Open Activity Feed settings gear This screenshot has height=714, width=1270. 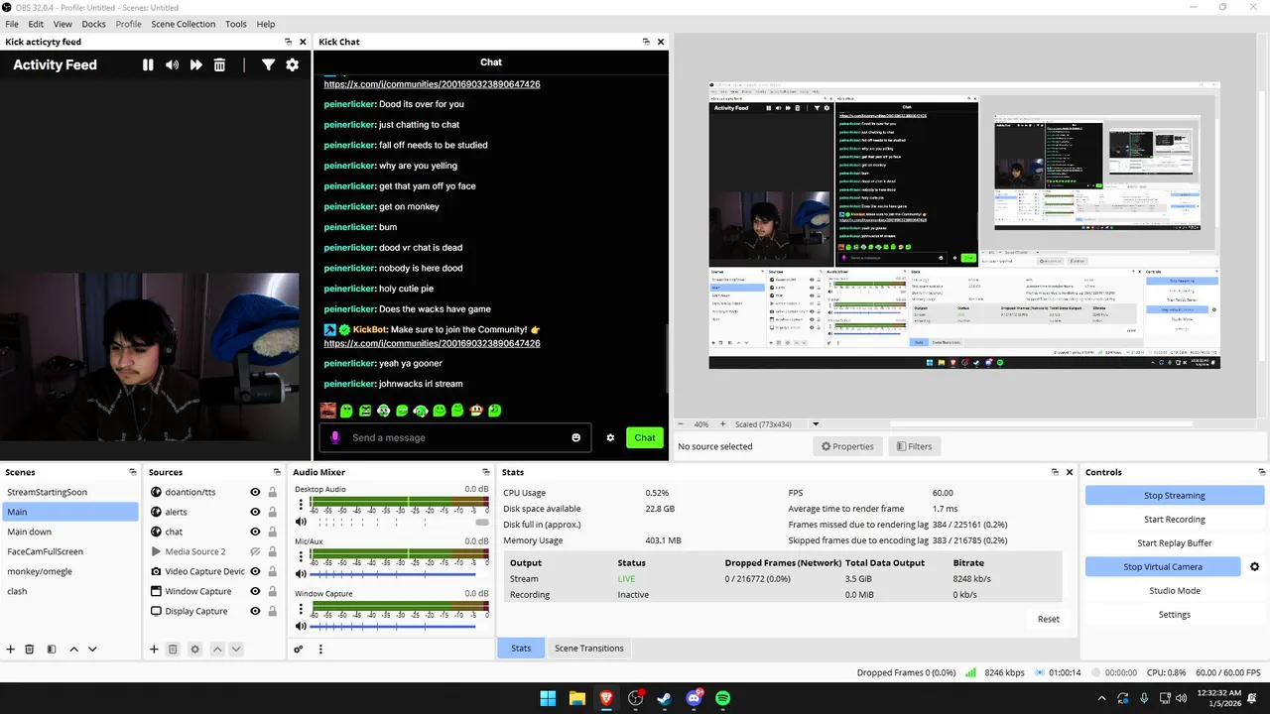[x=292, y=64]
